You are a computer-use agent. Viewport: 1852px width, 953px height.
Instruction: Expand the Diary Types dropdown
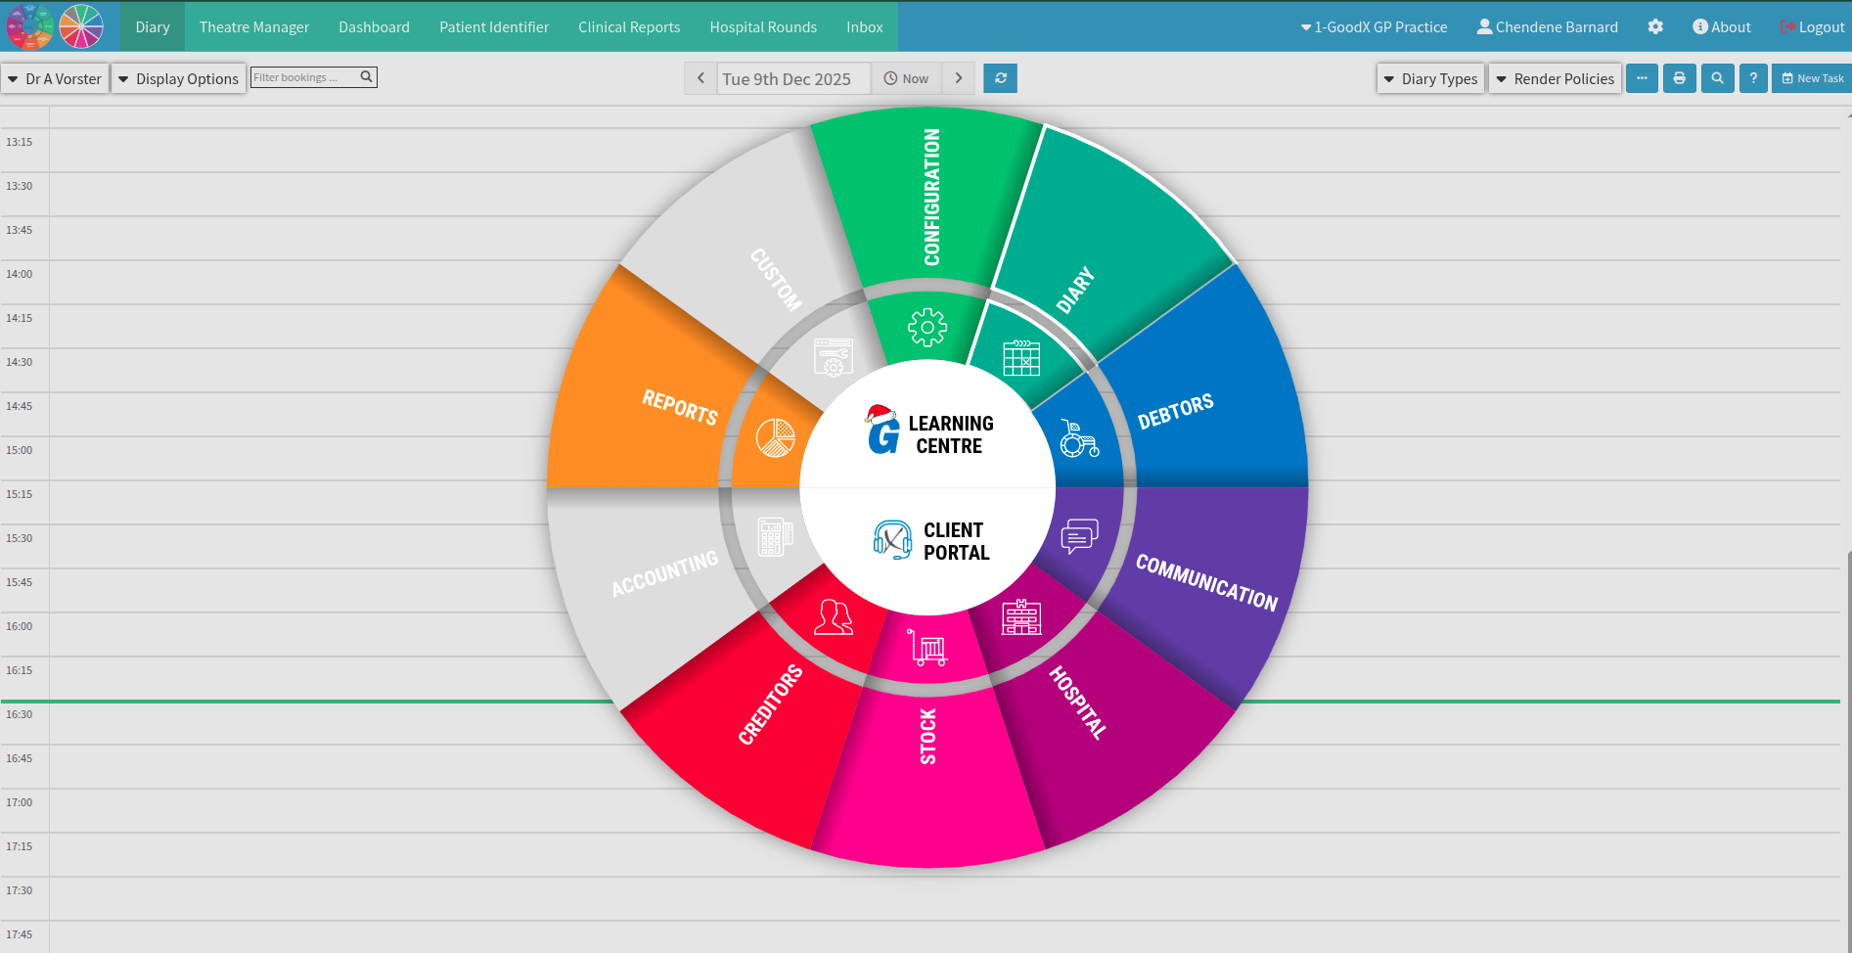(1430, 78)
